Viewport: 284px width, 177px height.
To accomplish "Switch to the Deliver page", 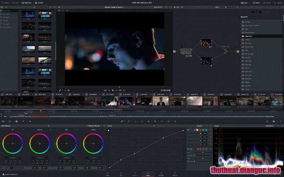I will click(x=175, y=174).
